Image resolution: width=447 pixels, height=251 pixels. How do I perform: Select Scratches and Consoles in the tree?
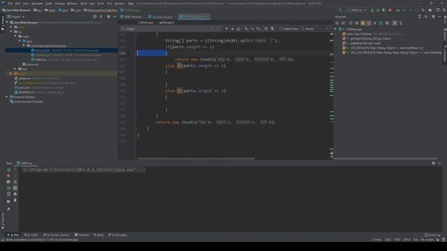[61, 102]
